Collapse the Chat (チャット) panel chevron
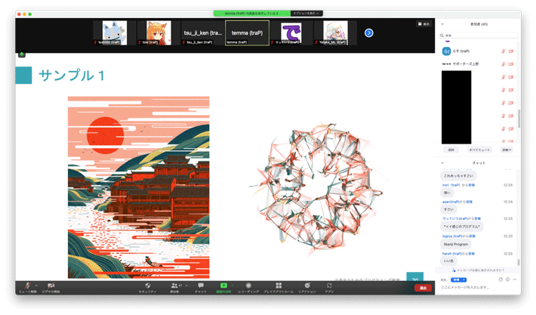This screenshot has width=536, height=315. coord(443,162)
